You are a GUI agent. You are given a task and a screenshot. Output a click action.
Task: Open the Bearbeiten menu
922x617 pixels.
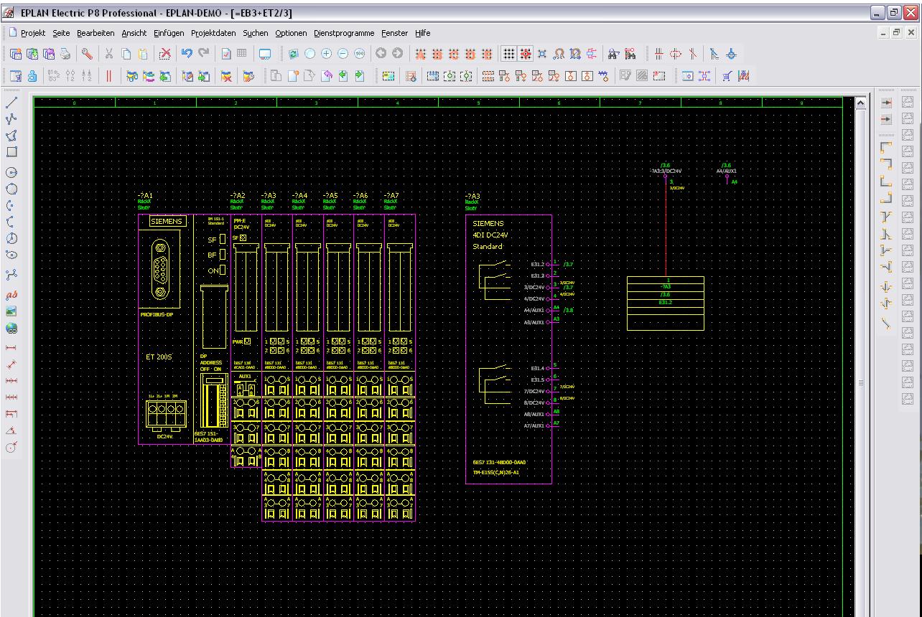click(x=96, y=33)
